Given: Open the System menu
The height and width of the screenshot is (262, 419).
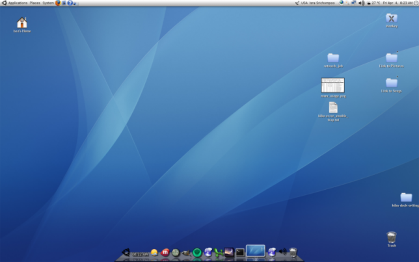Looking at the screenshot, I should point(48,3).
